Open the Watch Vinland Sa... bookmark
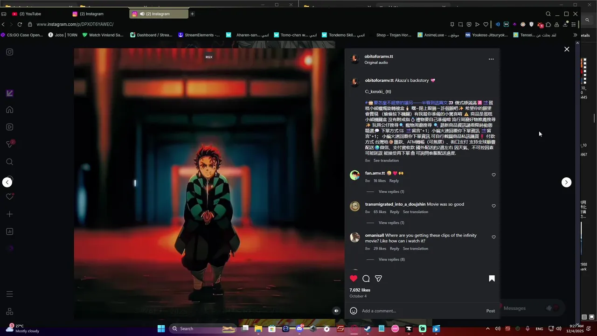 pyautogui.click(x=103, y=35)
